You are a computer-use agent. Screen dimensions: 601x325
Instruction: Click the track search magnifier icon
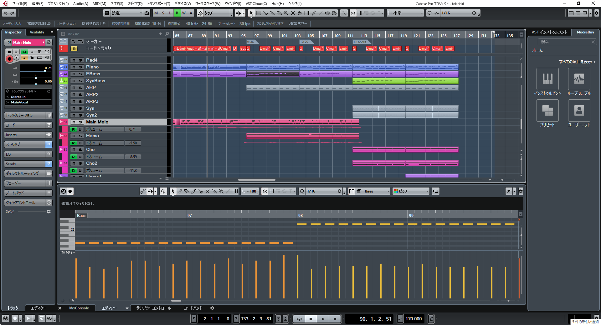[167, 34]
